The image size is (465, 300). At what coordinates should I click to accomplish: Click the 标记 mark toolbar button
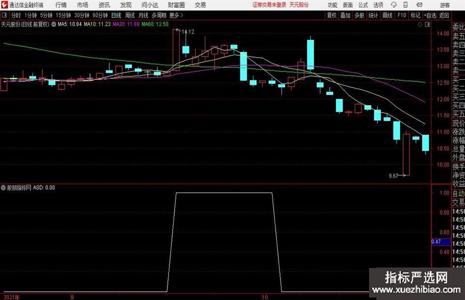click(x=415, y=15)
